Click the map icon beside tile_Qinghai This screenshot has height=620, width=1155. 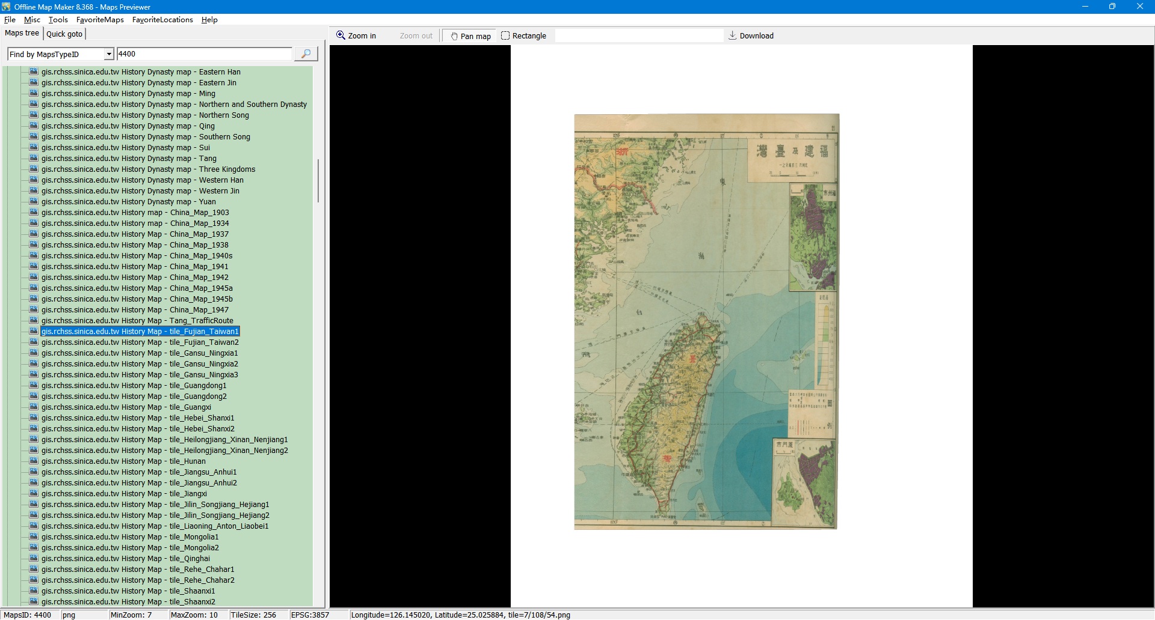[x=34, y=558]
